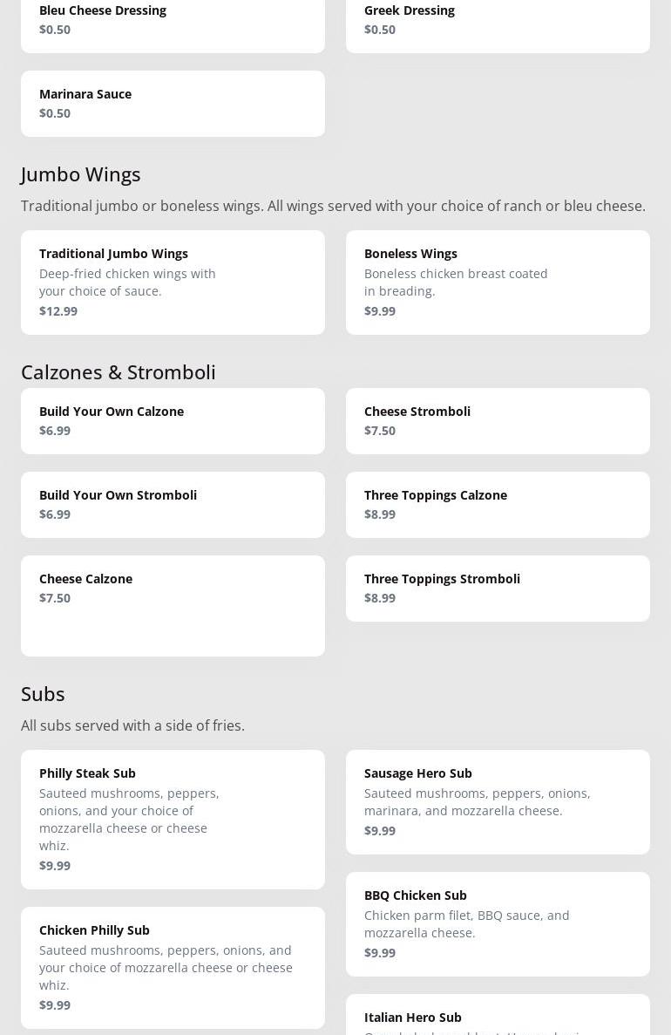671x1035 pixels.
Task: Select the Three Toppings Calzone card
Action: click(498, 504)
